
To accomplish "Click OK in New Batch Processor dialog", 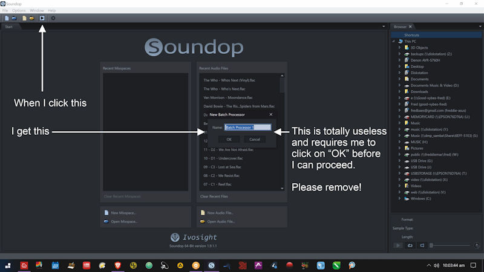I will coord(229,139).
